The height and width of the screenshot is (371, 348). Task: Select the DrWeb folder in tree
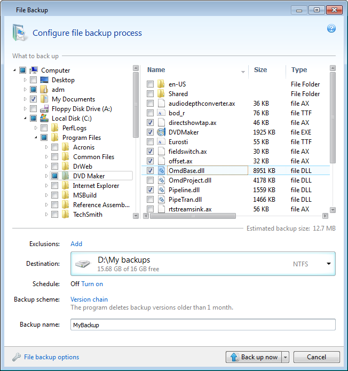tap(83, 166)
